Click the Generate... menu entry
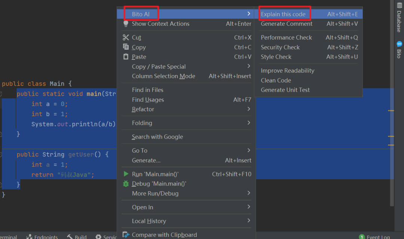This screenshot has height=239, width=404. point(186,160)
